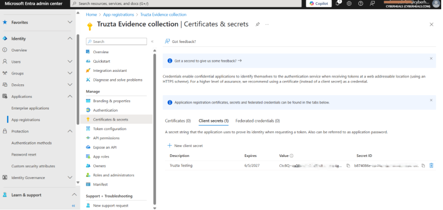The width and height of the screenshot is (443, 210).
Task: Collapse the Applications chevron
Action: [x=70, y=97]
